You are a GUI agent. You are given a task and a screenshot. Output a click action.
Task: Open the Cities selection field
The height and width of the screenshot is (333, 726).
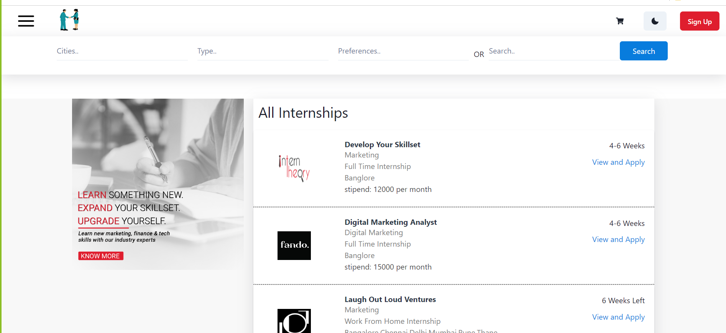[122, 51]
